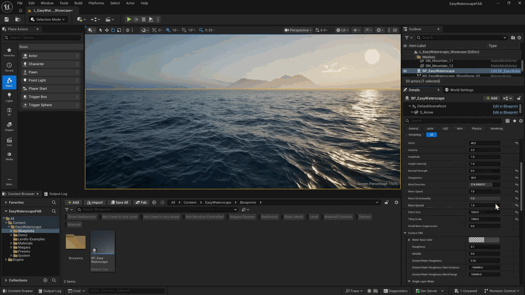Open the Lights category in Place Actors
This screenshot has width=525, height=295.
(x=9, y=97)
